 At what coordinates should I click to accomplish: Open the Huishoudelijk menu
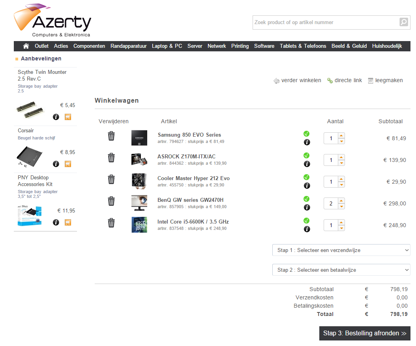tap(387, 46)
